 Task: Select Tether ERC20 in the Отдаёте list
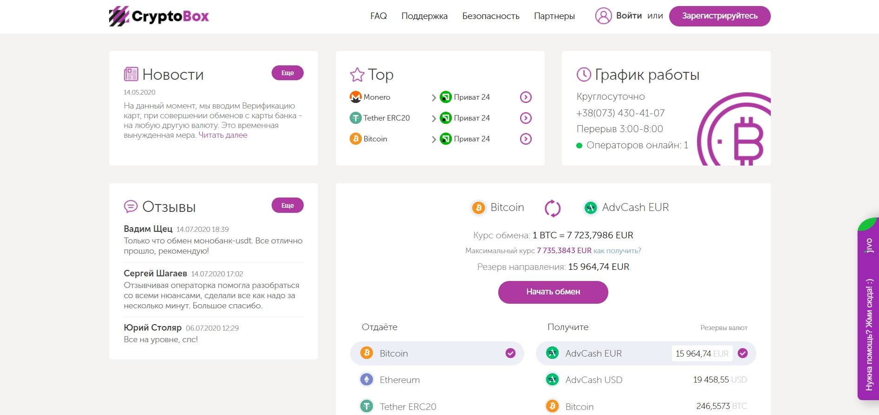pyautogui.click(x=437, y=407)
